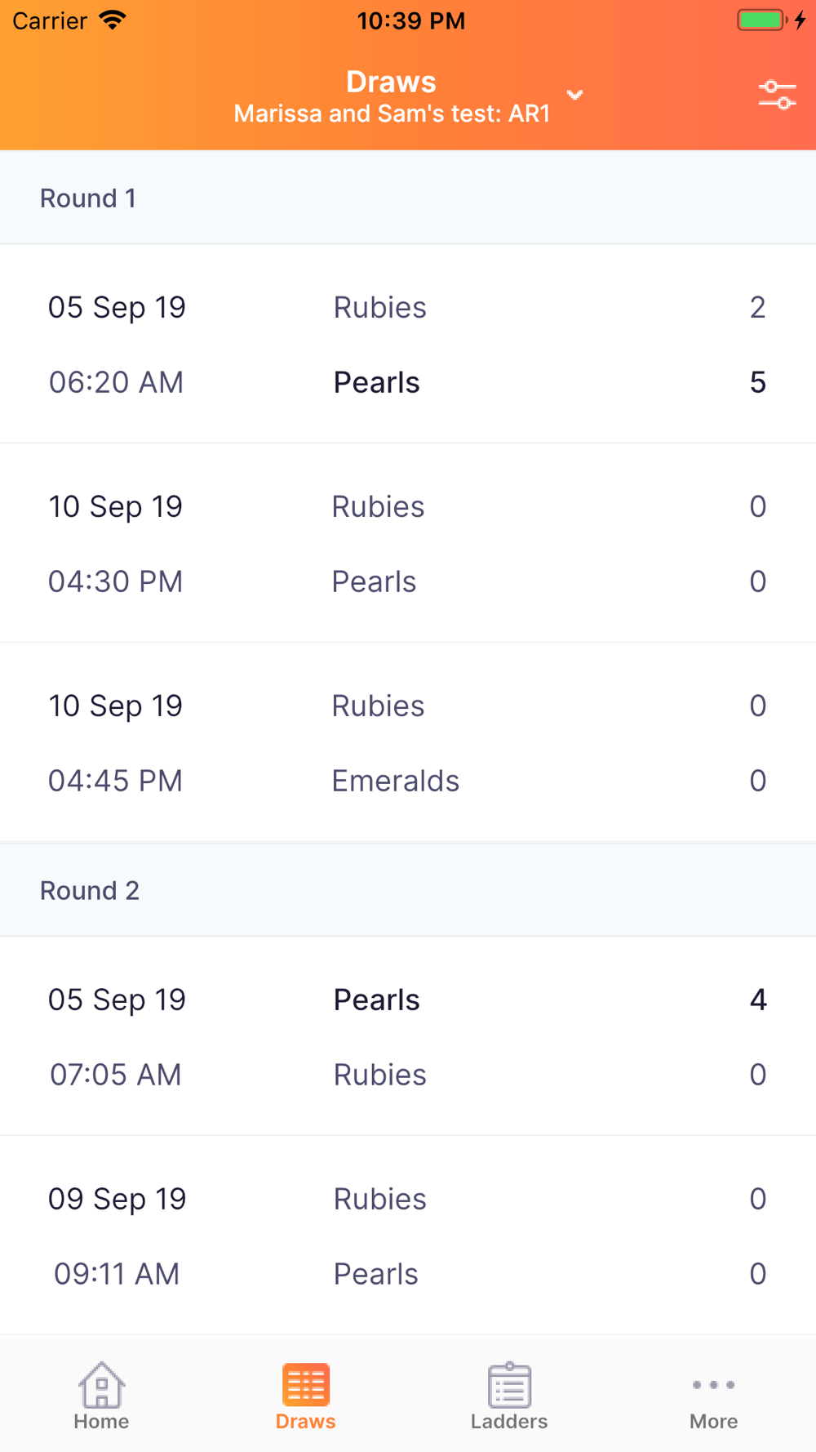Open the Ladders clipboard icon
816x1452 pixels.
509,1384
